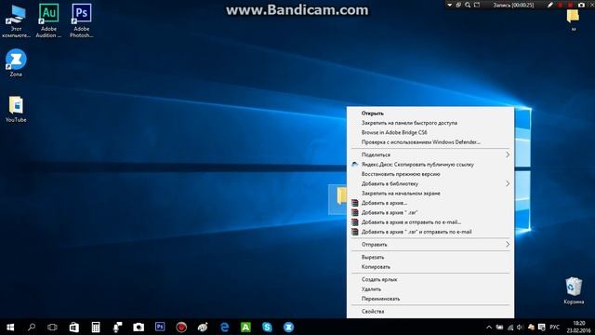Viewport: 595px width, 335px height.
Task: Choose Удалить in the context menu
Action: point(430,289)
